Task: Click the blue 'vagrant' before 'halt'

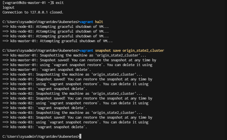Action: pos(86,22)
